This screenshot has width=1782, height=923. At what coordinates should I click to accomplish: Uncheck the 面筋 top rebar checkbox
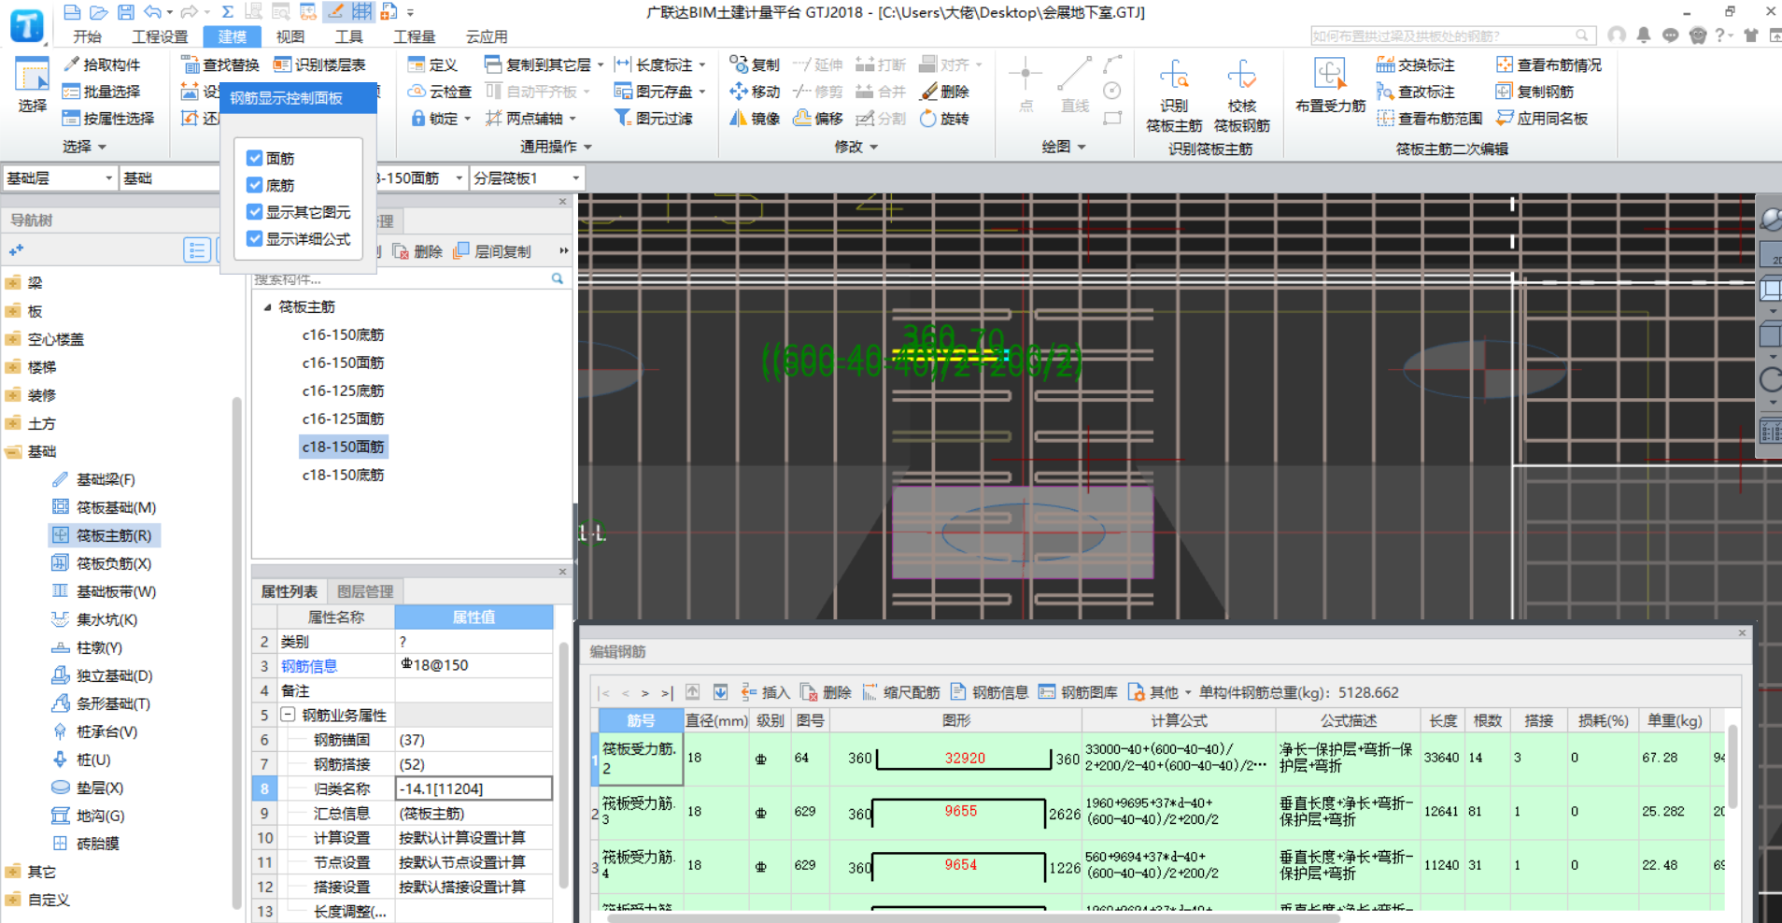pos(254,158)
